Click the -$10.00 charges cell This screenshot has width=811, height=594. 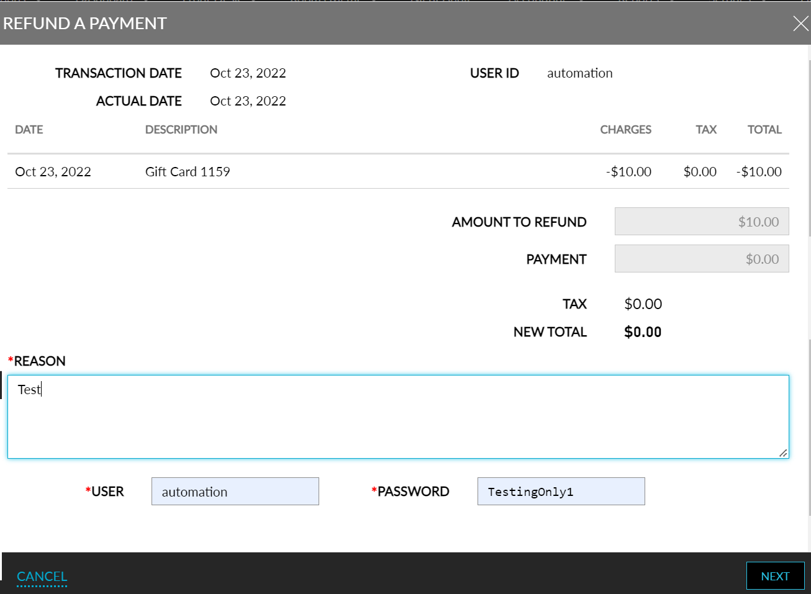pyautogui.click(x=628, y=172)
